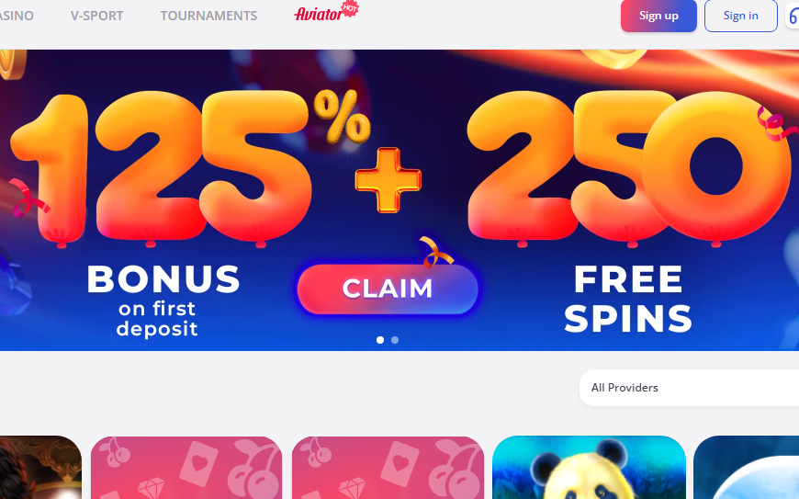Open the second pink placeholder game tile
799x499 pixels.
388,468
